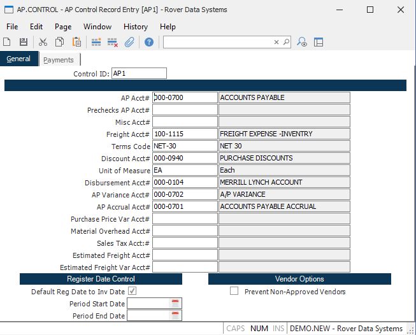Open the History menu
The height and width of the screenshot is (335, 416).
(135, 27)
